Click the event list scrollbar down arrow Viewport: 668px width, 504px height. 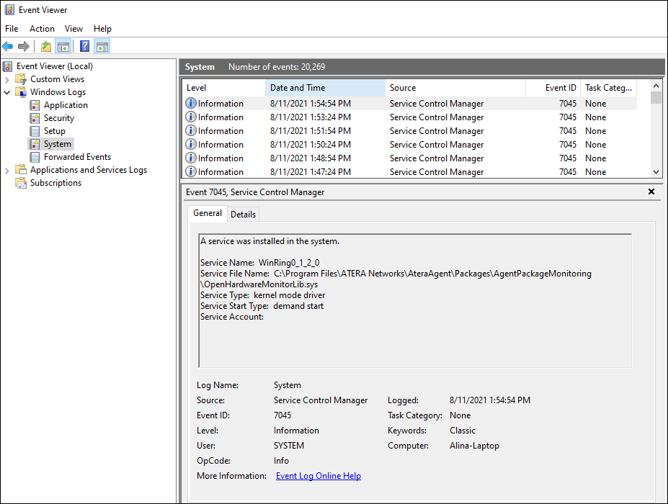(656, 172)
